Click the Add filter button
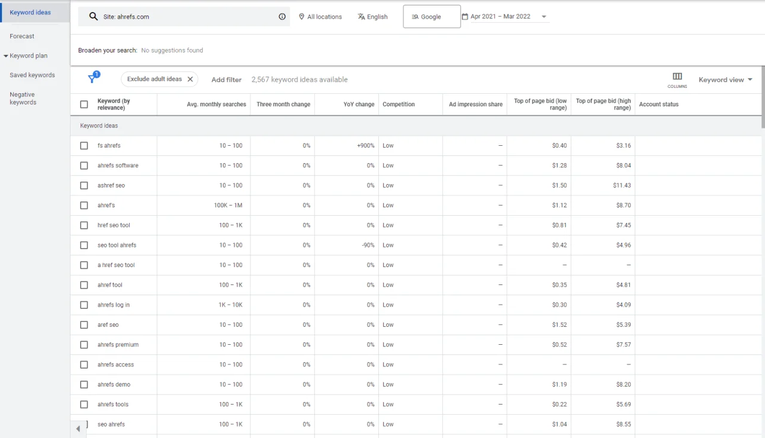The image size is (765, 438). [226, 79]
